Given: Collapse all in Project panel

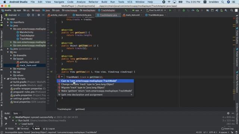Looking at the screenshot, I should [x=33, y=15].
